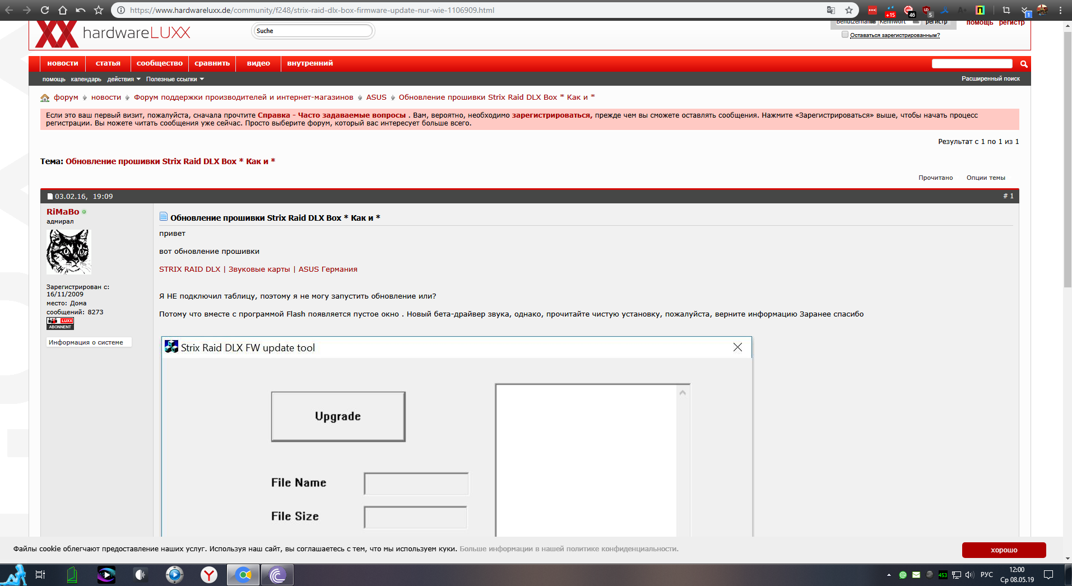
Task: Open the STRIX RAID DLX product link
Action: (190, 269)
